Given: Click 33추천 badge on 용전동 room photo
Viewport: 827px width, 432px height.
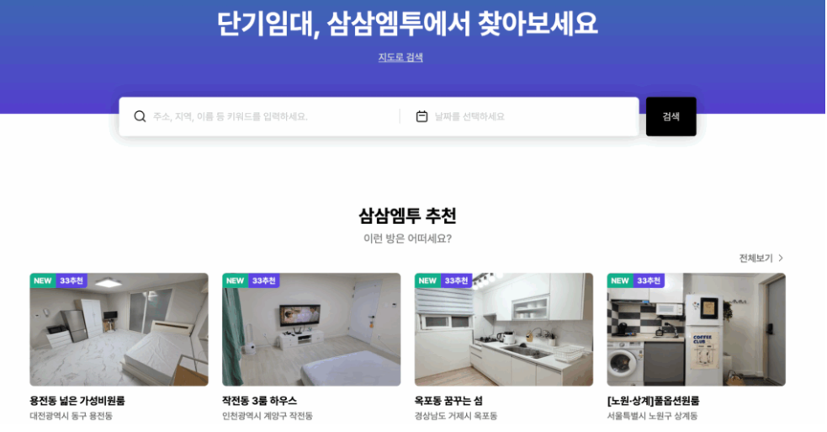Looking at the screenshot, I should pyautogui.click(x=72, y=280).
